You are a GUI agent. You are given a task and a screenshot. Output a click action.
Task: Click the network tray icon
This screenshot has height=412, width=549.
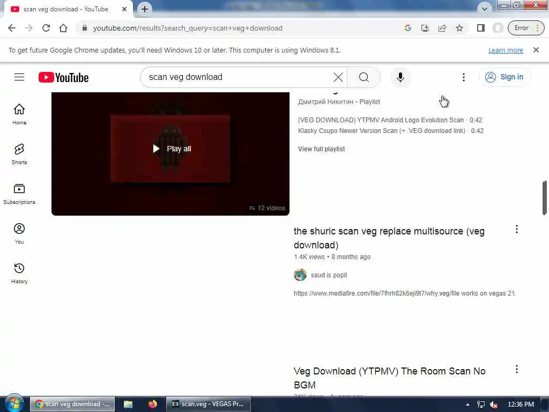coord(481,404)
